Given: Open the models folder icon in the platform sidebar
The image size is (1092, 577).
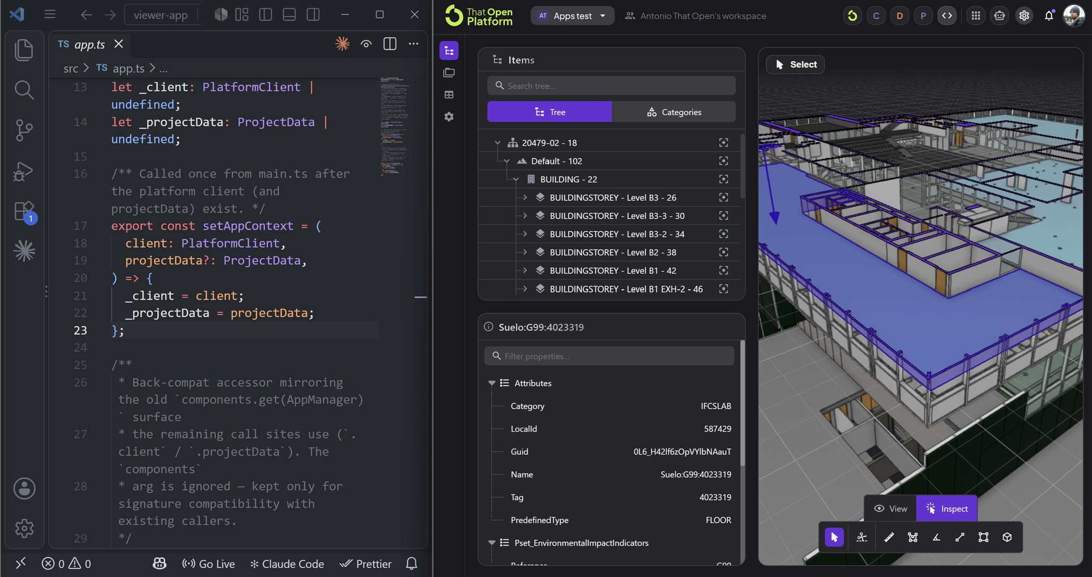Looking at the screenshot, I should pyautogui.click(x=449, y=72).
